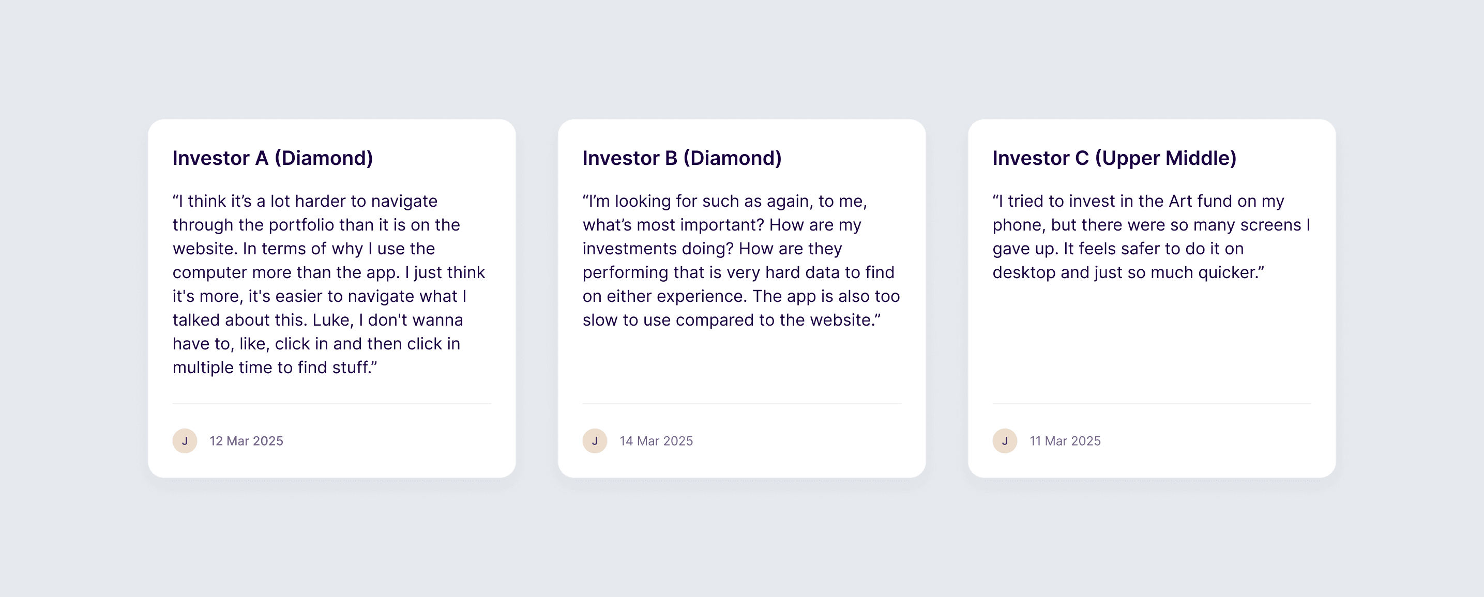This screenshot has height=597, width=1484.
Task: Click the divider line in Investor A card
Action: pyautogui.click(x=332, y=404)
